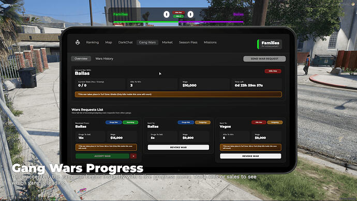Click the turf zone notice on the Vagos card
The image size is (357, 201).
click(250, 147)
